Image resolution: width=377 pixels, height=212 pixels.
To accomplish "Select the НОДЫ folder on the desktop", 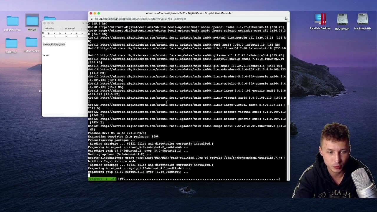I will (x=32, y=21).
